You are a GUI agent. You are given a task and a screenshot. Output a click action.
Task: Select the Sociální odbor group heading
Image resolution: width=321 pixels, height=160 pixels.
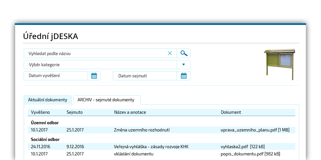pyautogui.click(x=45, y=139)
